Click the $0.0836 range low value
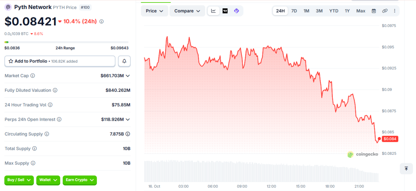The image size is (416, 191). pyautogui.click(x=12, y=48)
